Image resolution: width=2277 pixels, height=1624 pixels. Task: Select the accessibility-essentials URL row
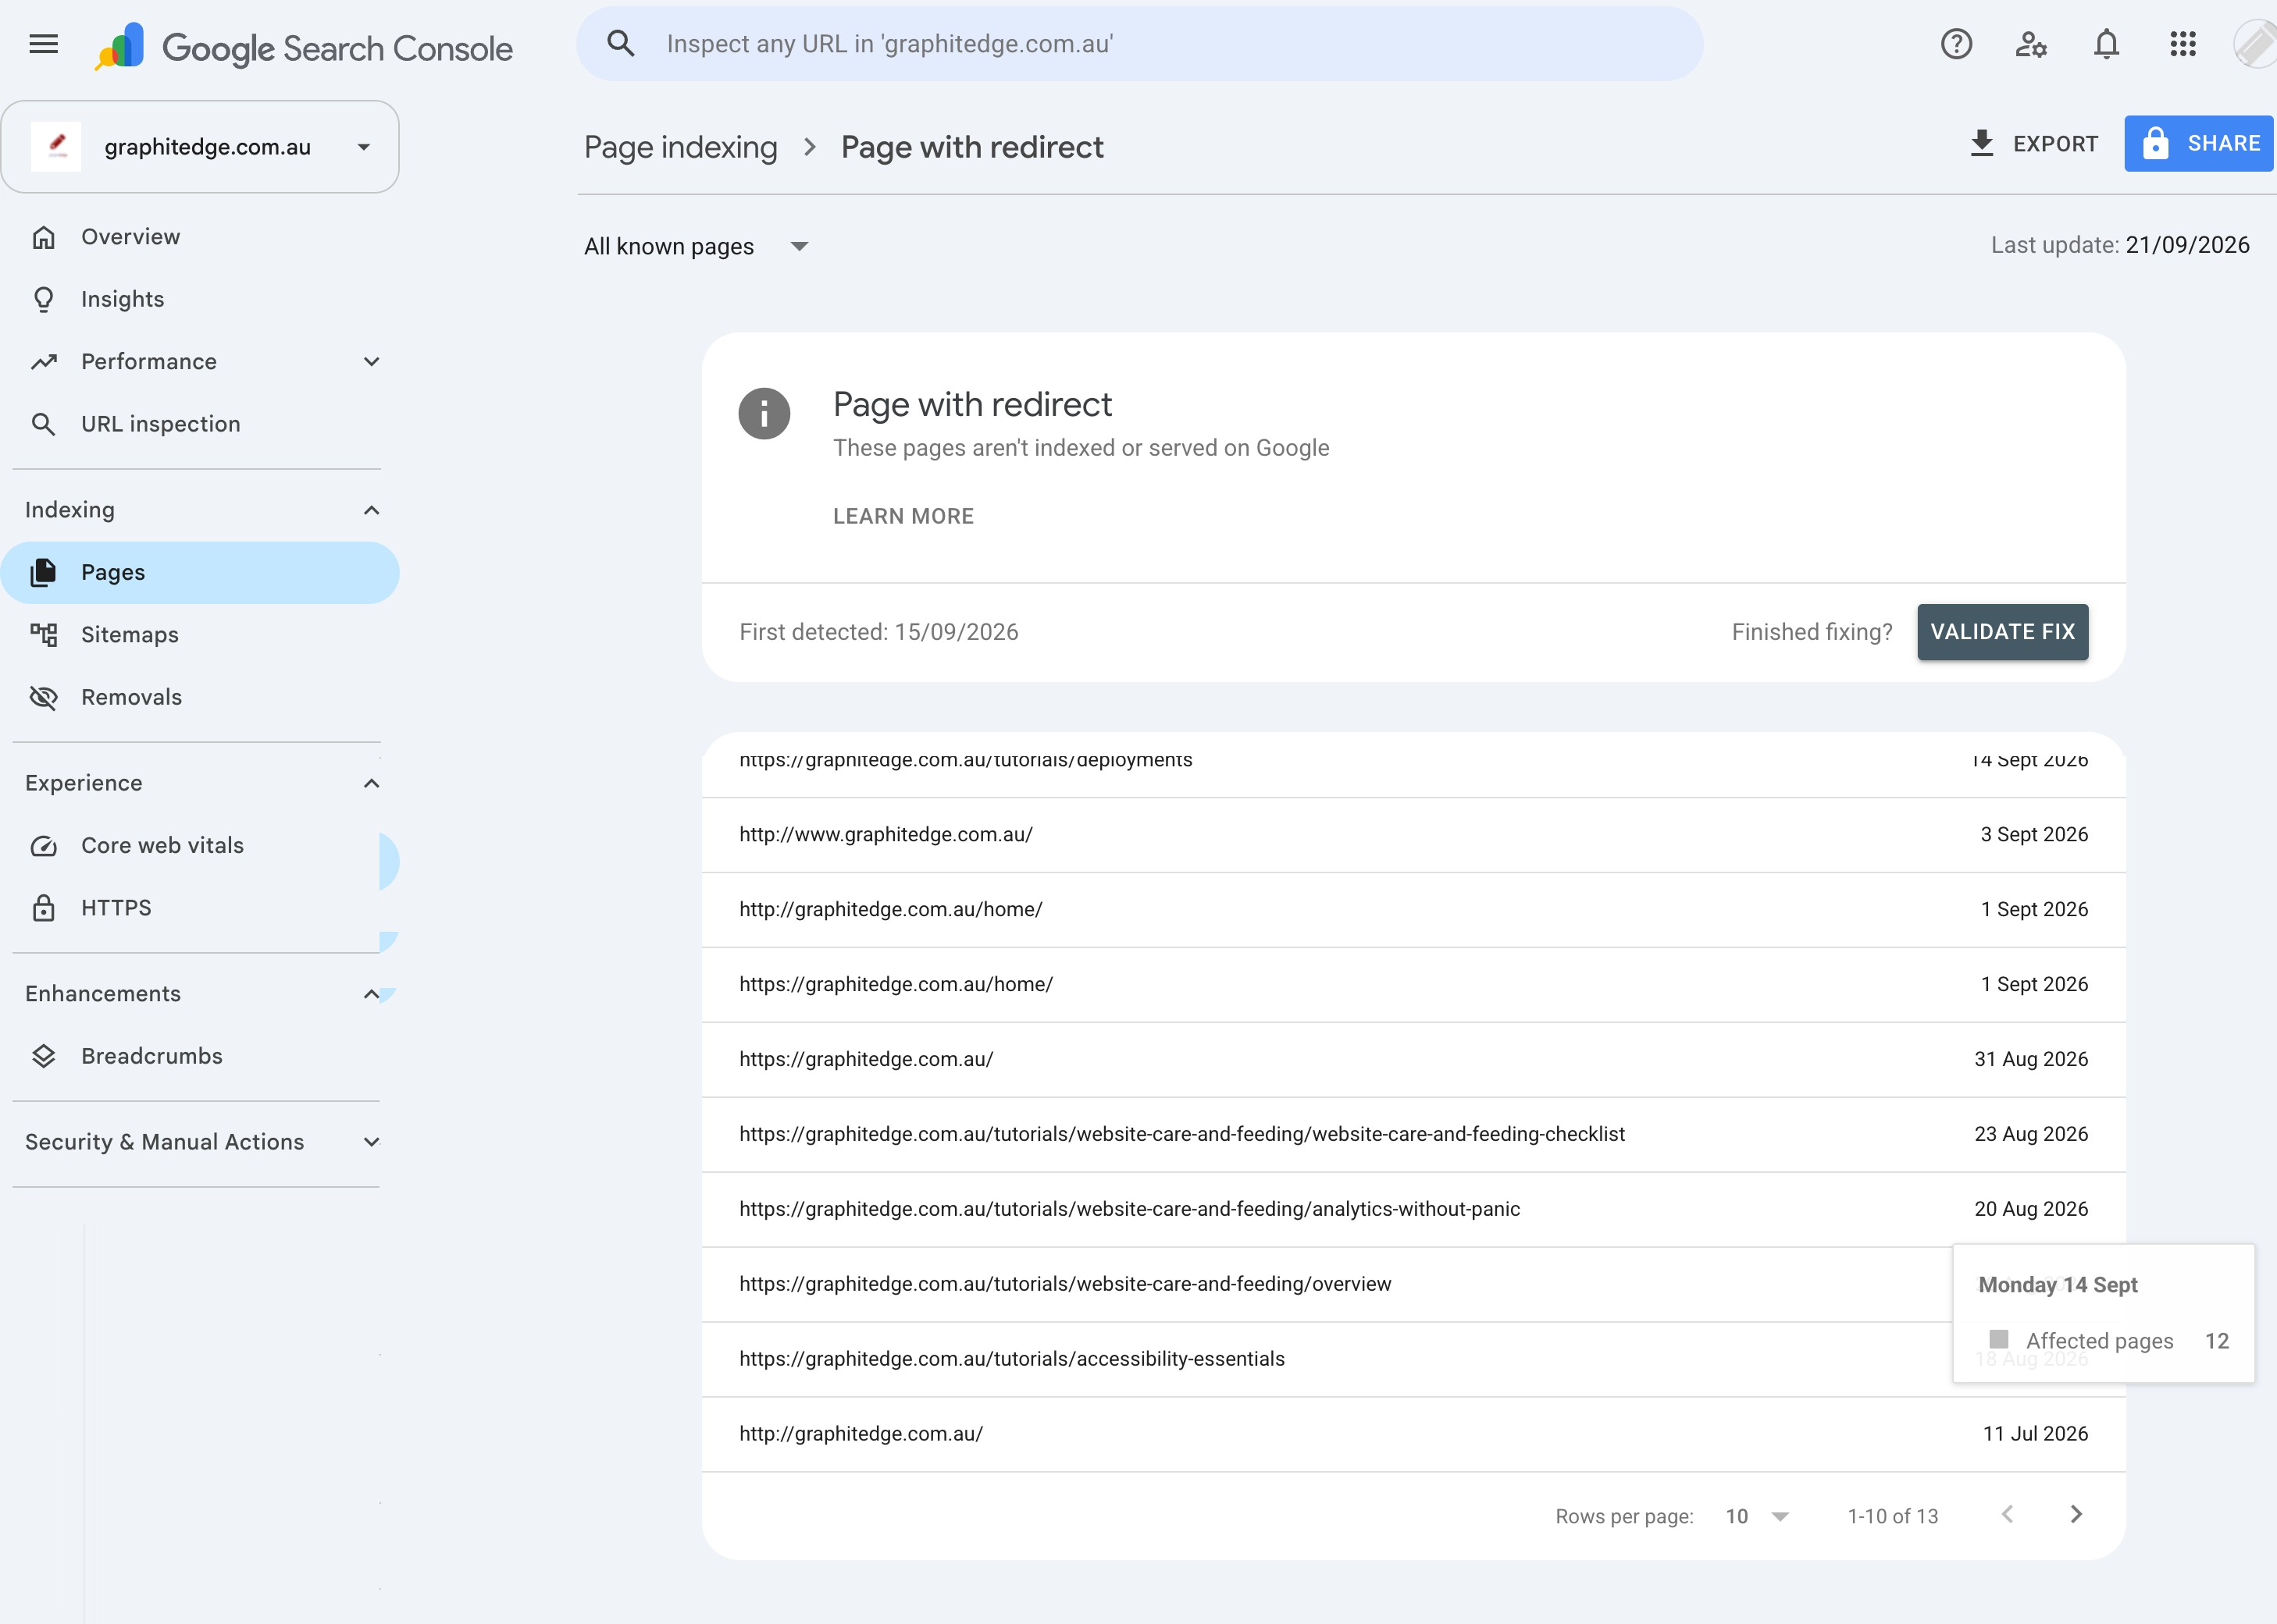tap(1413, 1360)
